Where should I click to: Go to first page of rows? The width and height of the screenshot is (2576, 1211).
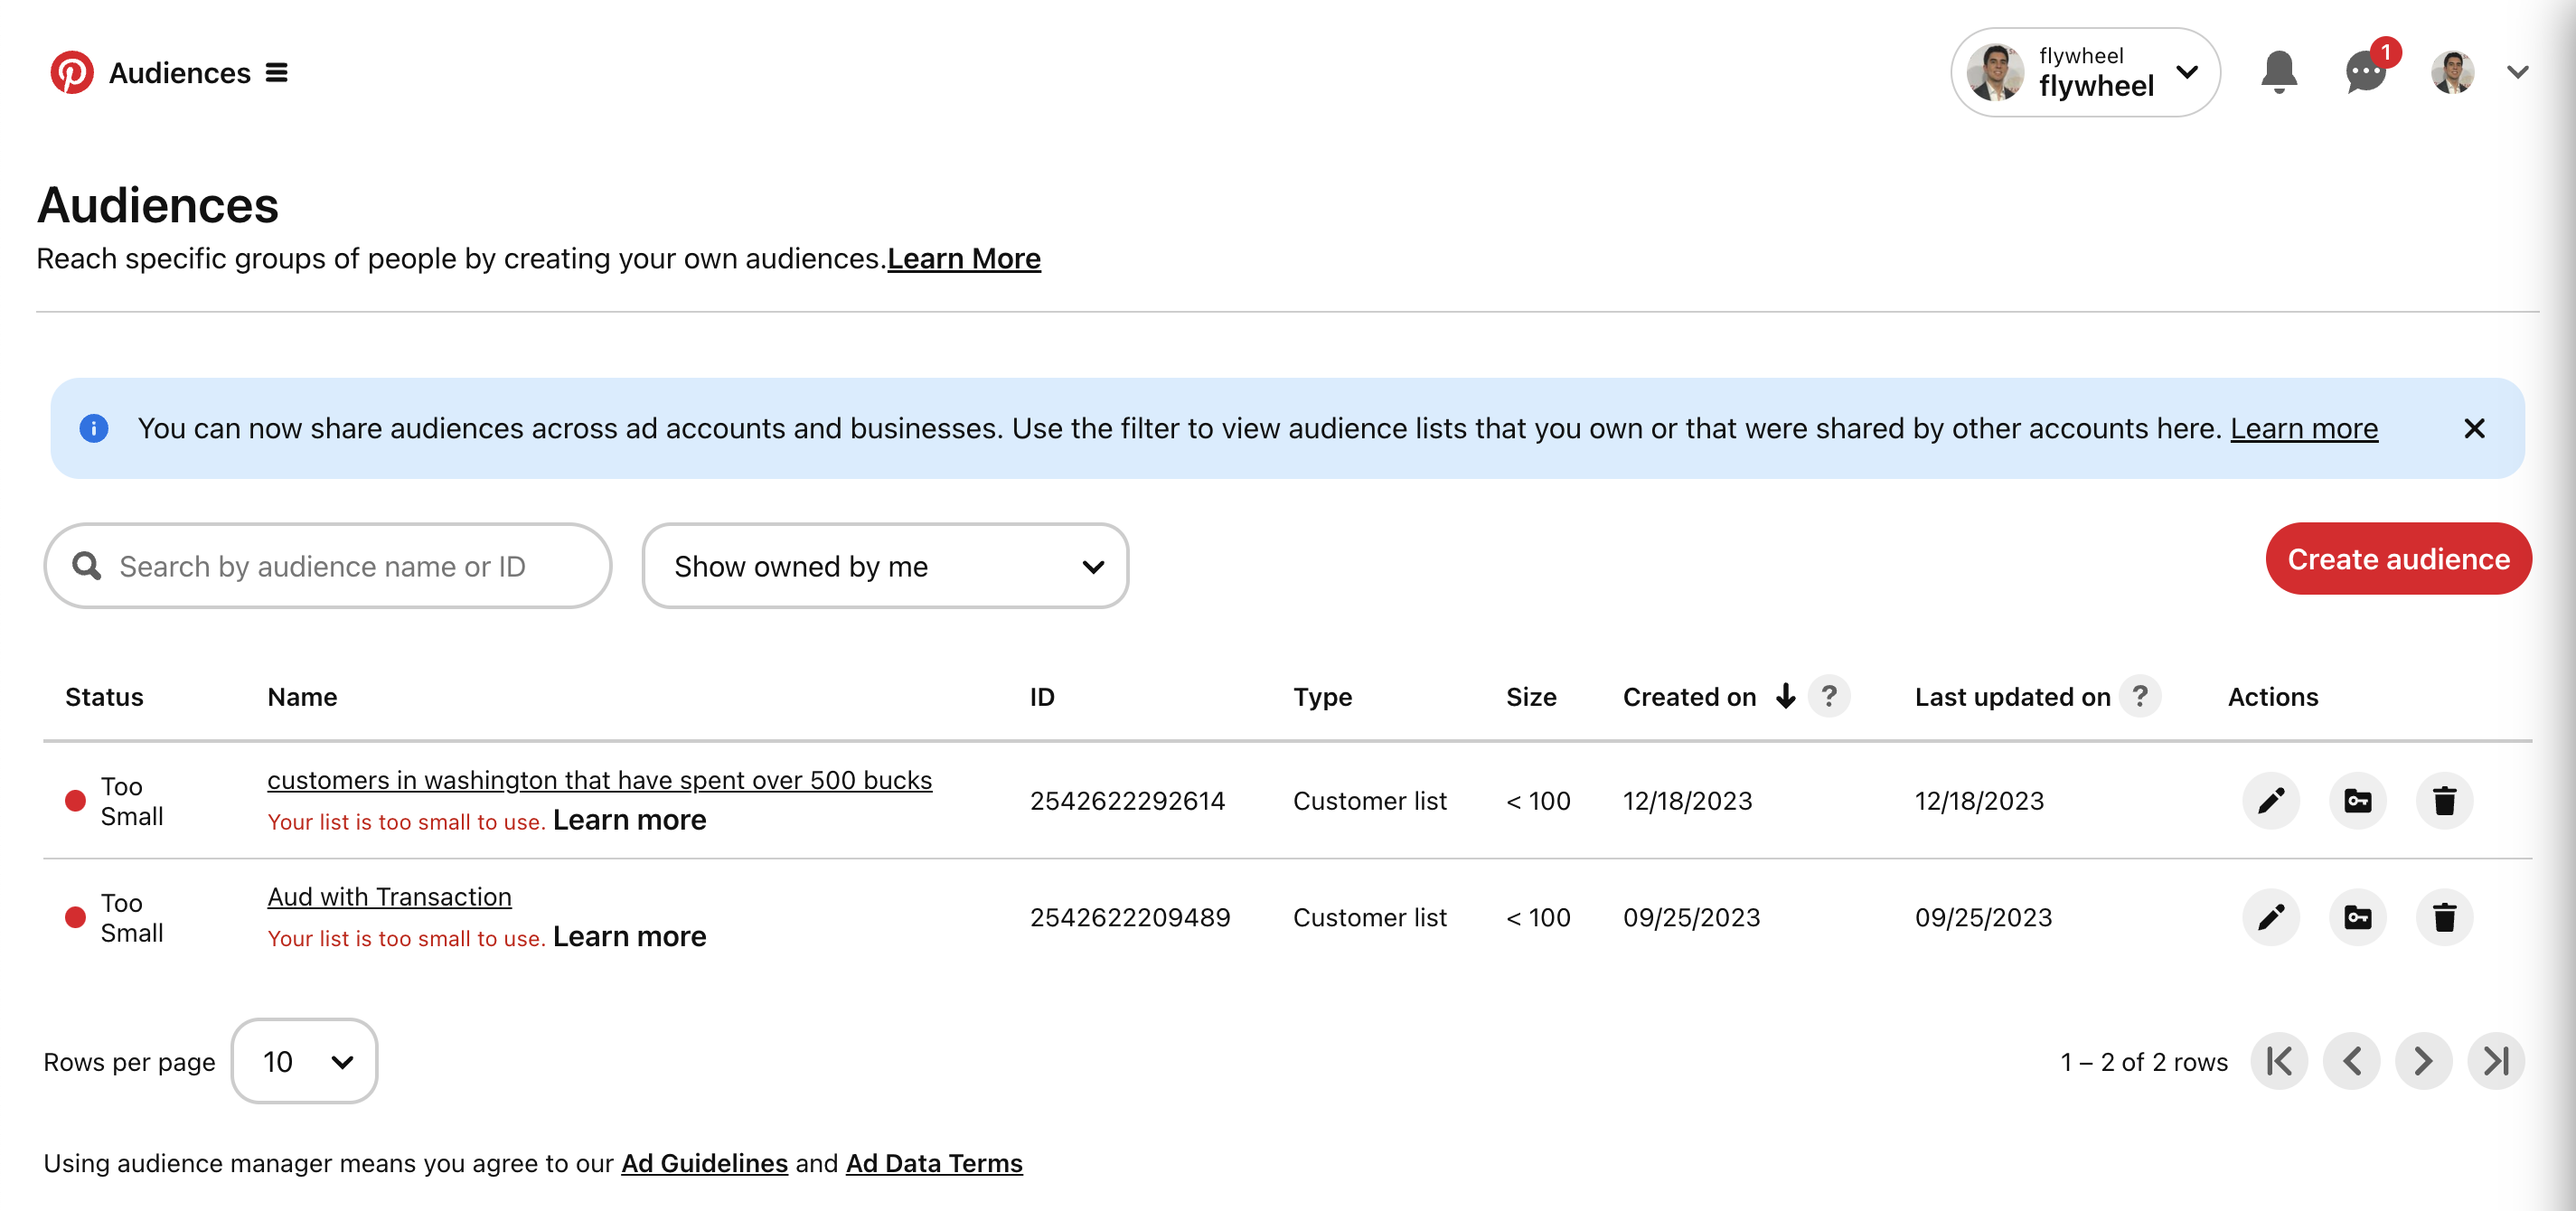[x=2279, y=1061]
